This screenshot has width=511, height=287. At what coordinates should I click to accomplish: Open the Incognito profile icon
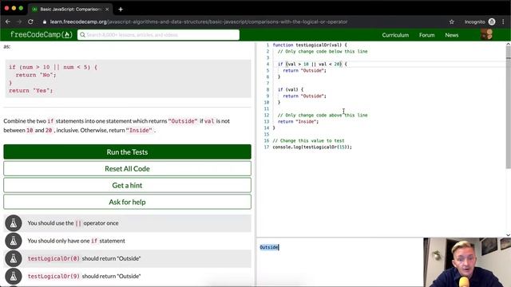(492, 22)
